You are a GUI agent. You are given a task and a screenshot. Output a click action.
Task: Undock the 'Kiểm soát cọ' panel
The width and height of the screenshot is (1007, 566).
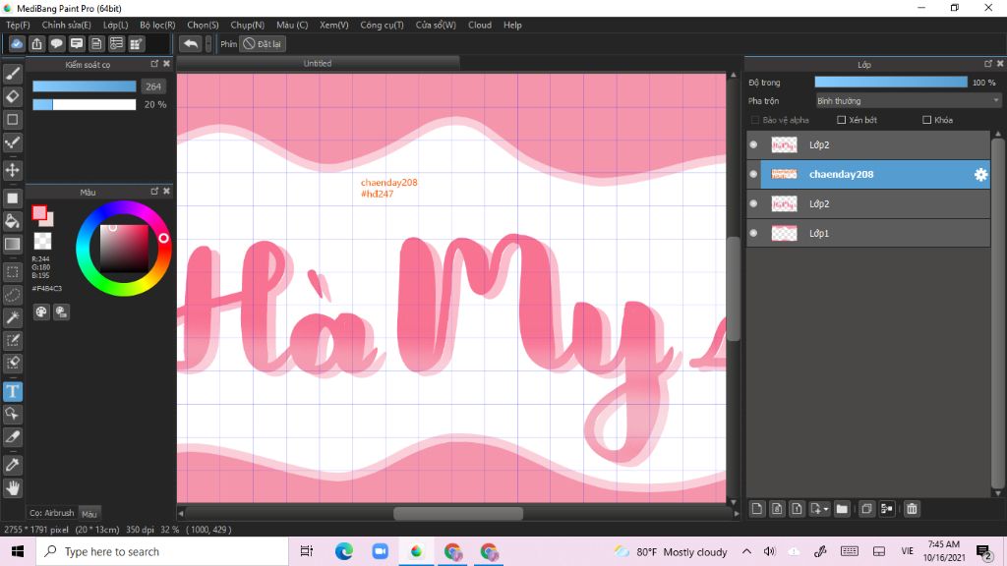[154, 64]
